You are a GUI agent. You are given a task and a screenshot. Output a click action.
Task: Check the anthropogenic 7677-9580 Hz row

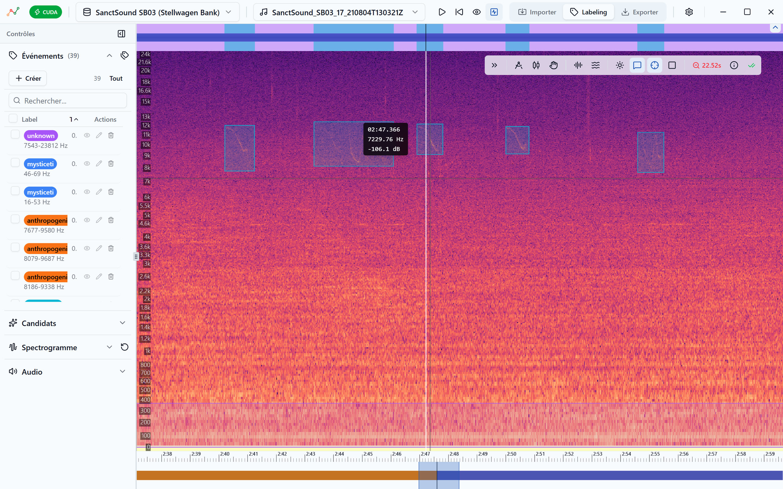pos(15,219)
